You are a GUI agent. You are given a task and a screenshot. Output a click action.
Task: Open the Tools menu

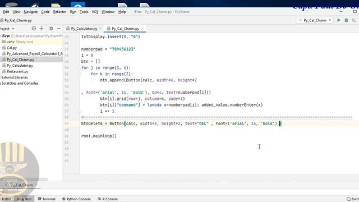(84, 12)
